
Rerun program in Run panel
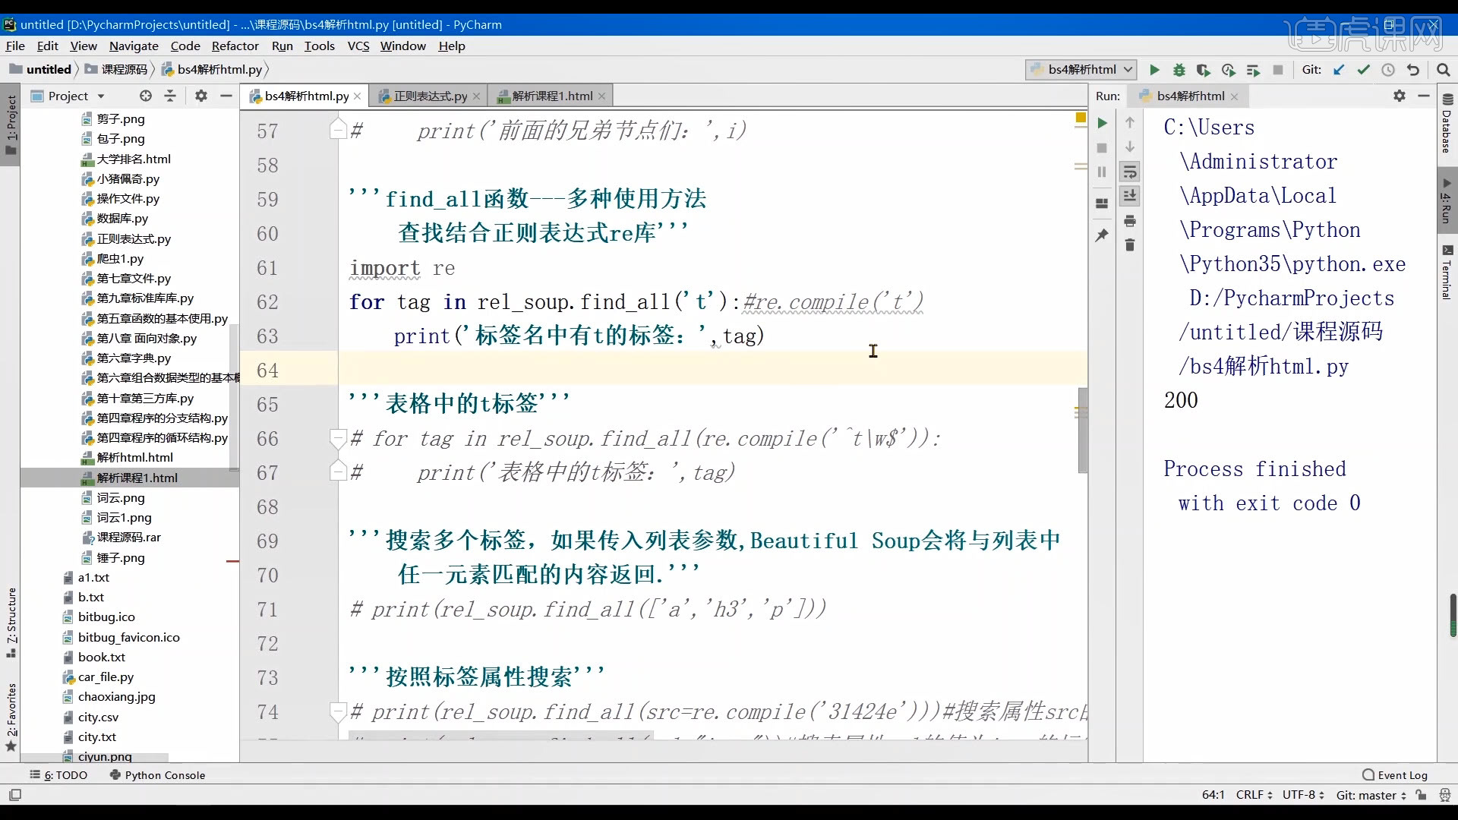pos(1102,123)
